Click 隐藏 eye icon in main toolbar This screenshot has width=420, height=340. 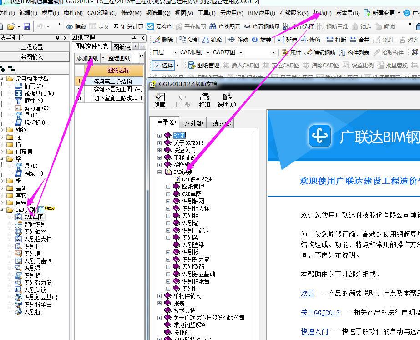pos(76,26)
